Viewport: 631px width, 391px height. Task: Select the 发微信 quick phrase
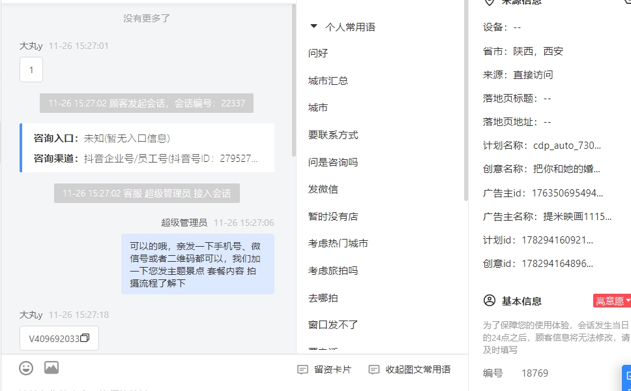coord(323,189)
